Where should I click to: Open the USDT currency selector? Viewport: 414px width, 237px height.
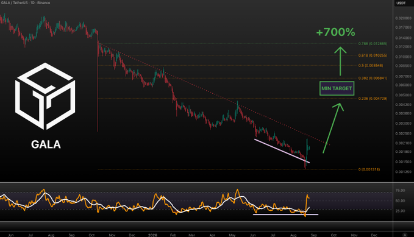click(x=401, y=3)
